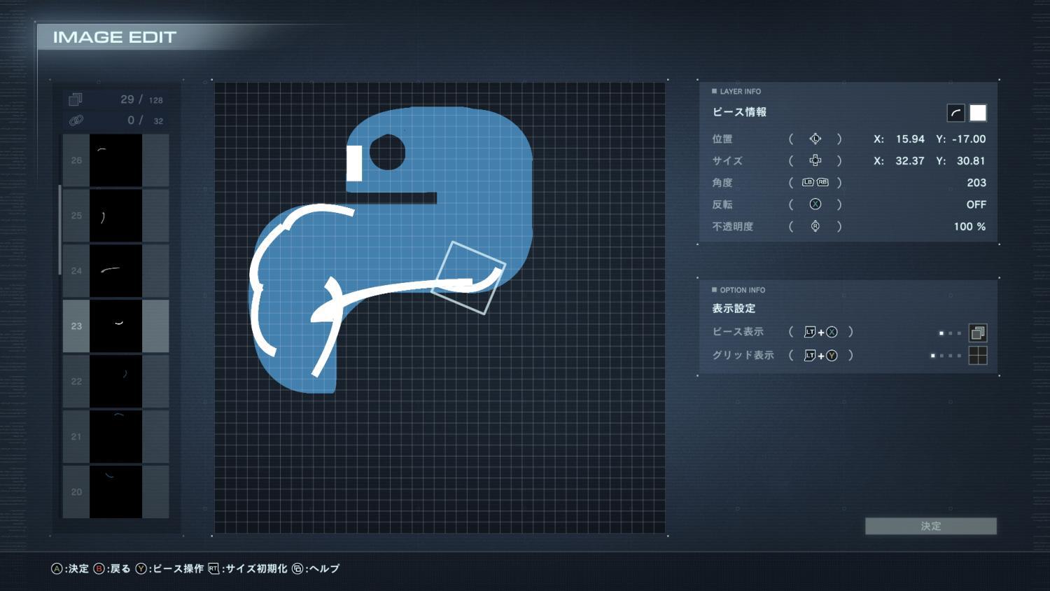
Task: Click the IMAGE EDIT title
Action: click(115, 37)
